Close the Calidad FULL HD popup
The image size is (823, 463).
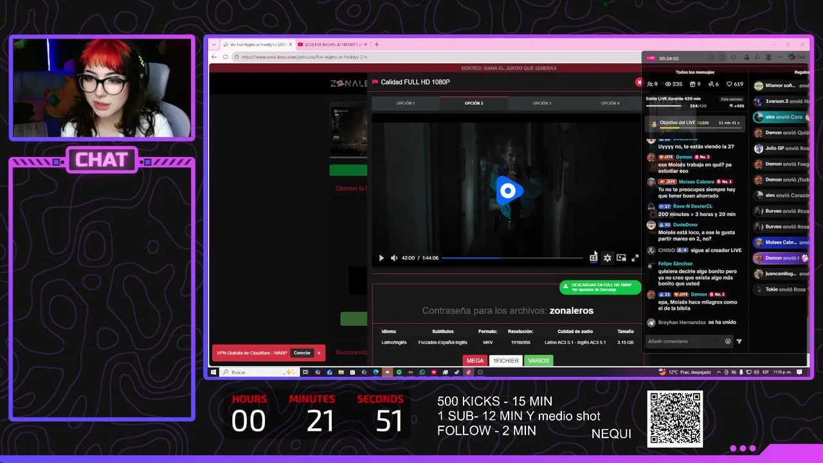pyautogui.click(x=638, y=82)
